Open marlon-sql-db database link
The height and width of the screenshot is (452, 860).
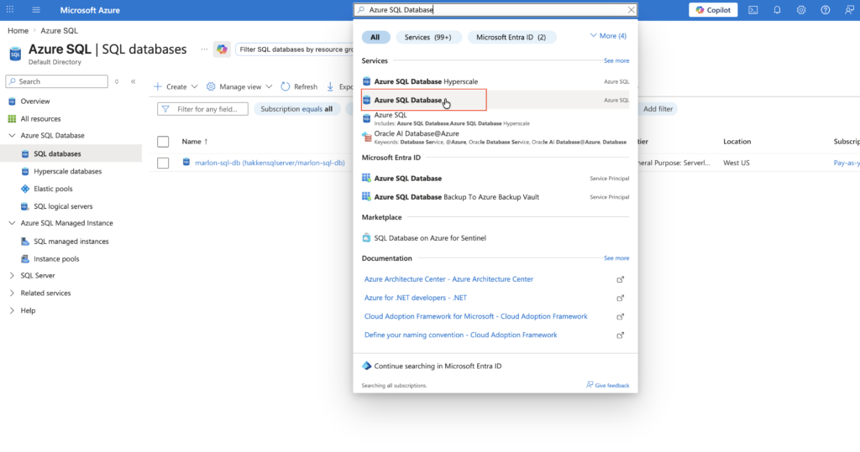[270, 163]
